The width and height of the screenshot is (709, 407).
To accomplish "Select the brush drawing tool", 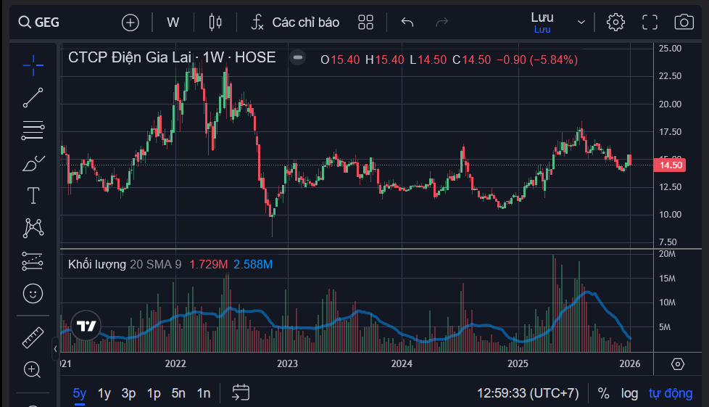I will [x=33, y=164].
